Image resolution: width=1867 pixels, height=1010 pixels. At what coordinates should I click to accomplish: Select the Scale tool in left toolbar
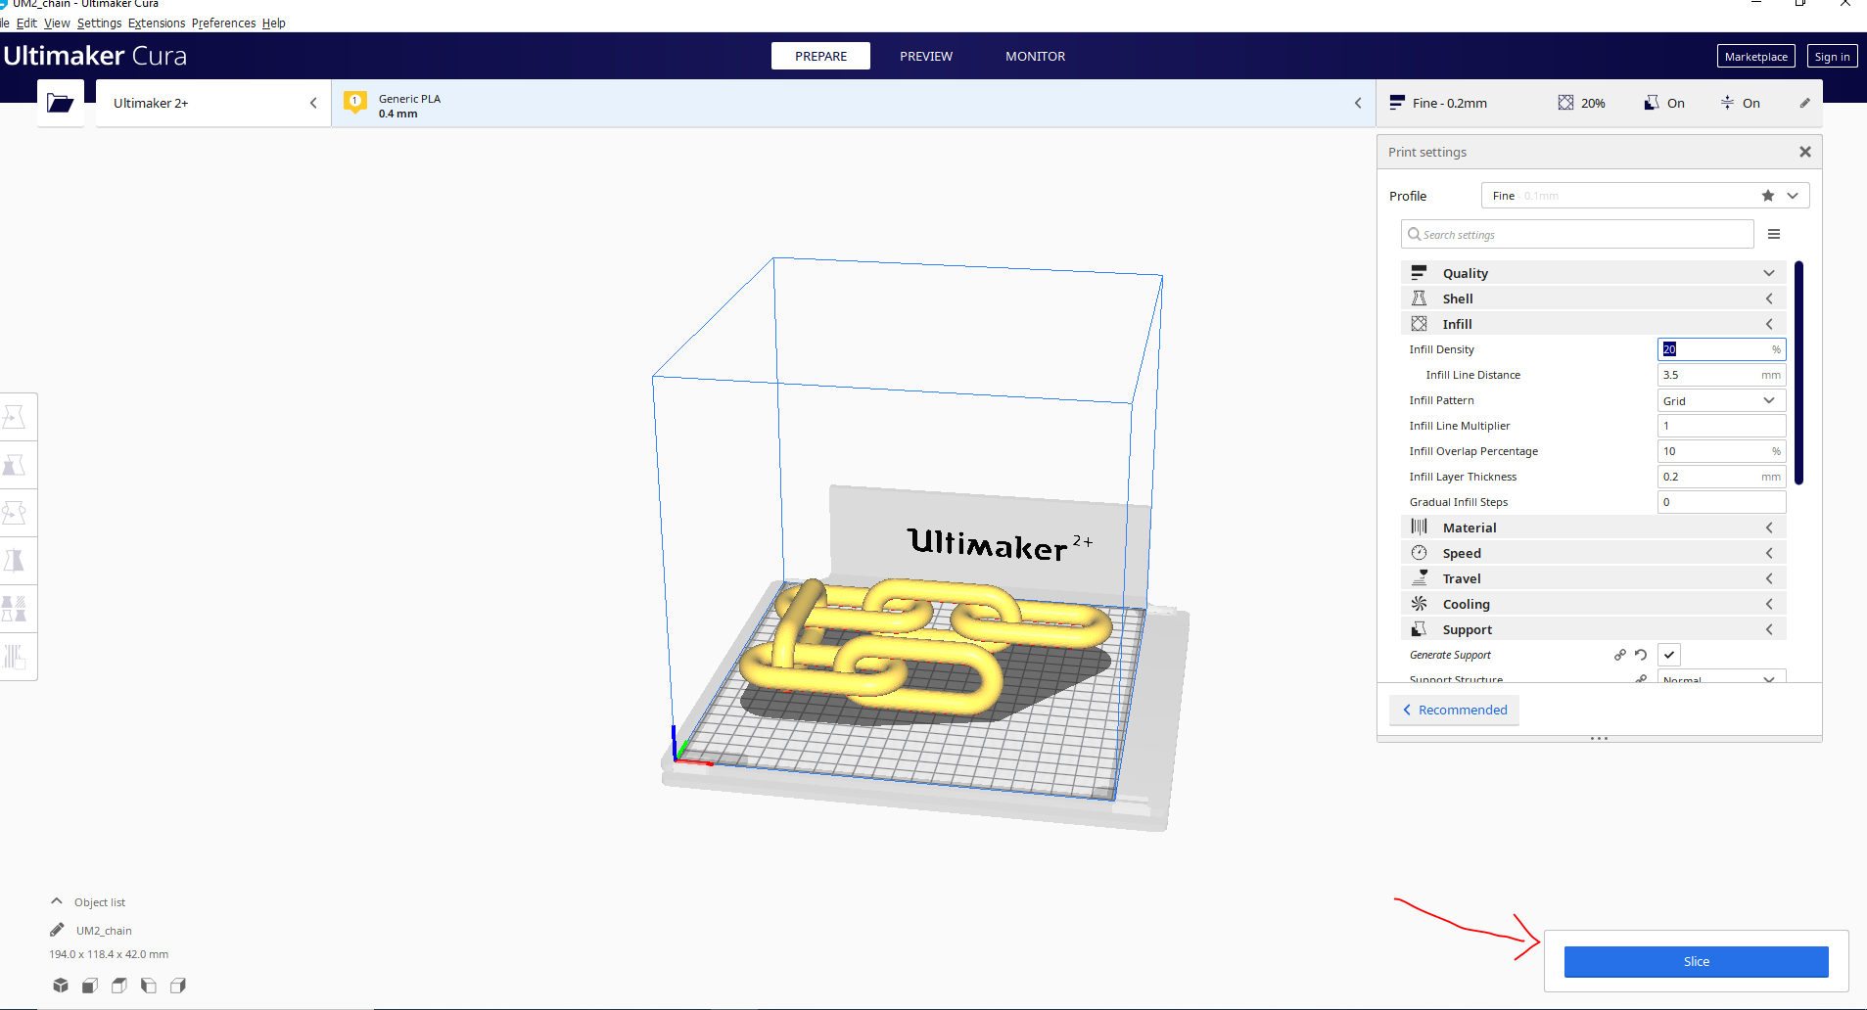pyautogui.click(x=15, y=465)
